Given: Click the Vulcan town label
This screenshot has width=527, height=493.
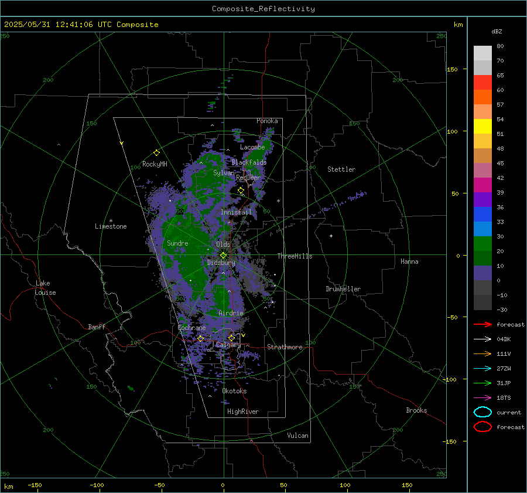Looking at the screenshot, I should click(297, 436).
